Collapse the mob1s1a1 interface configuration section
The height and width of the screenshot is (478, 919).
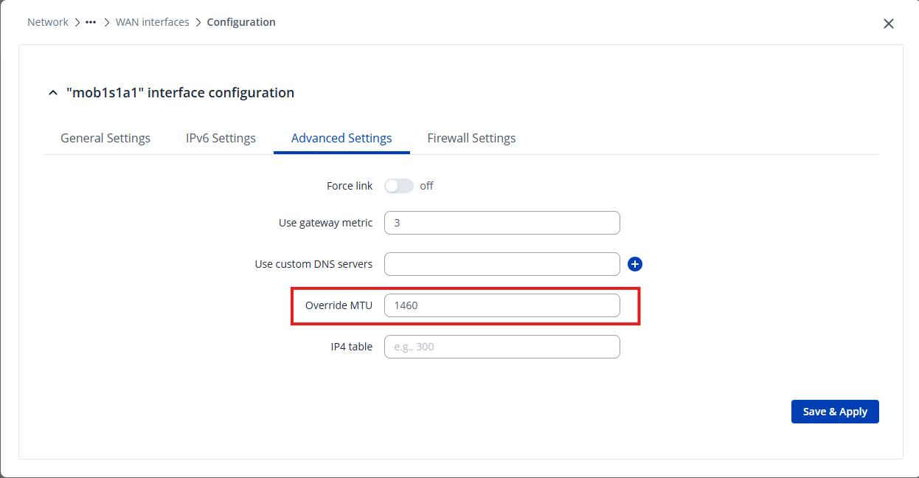[x=52, y=93]
